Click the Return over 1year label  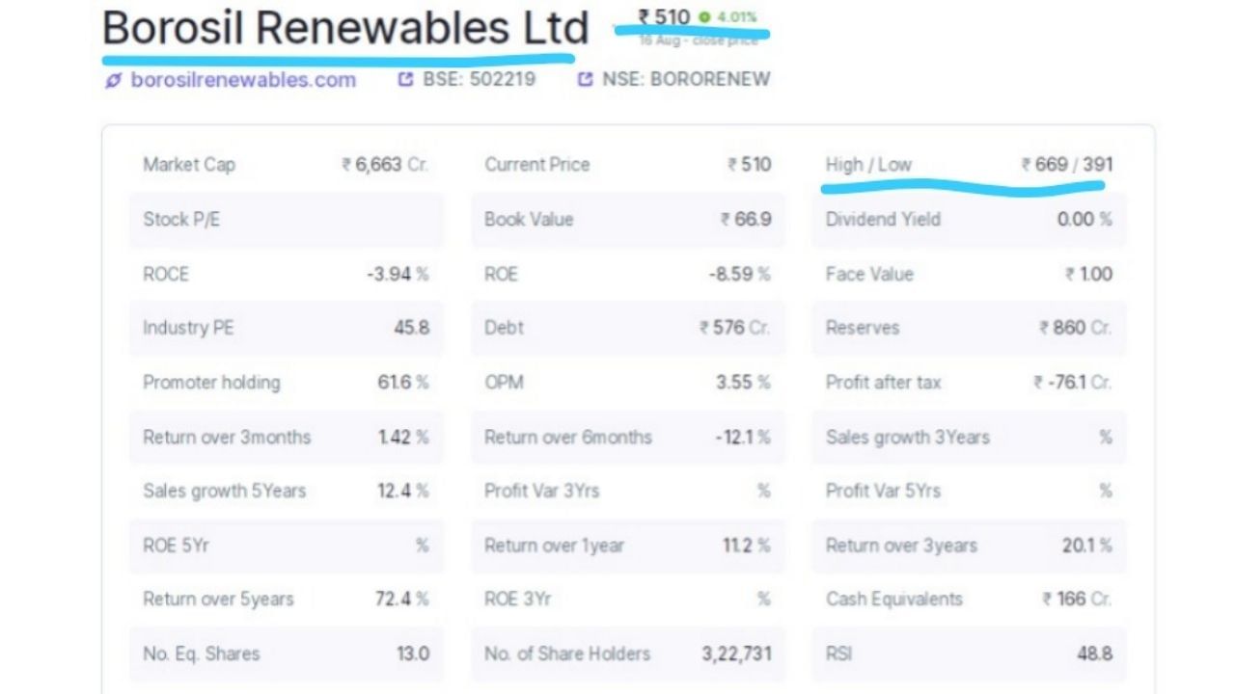(x=554, y=547)
